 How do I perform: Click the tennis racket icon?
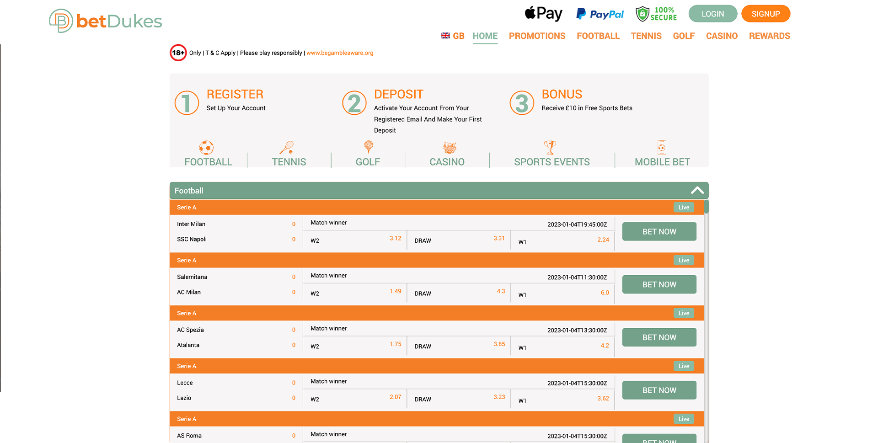287,148
